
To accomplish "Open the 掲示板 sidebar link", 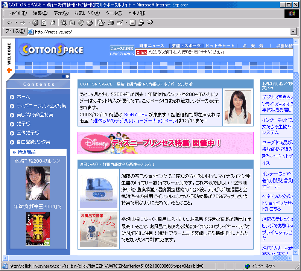I will (x=24, y=124).
